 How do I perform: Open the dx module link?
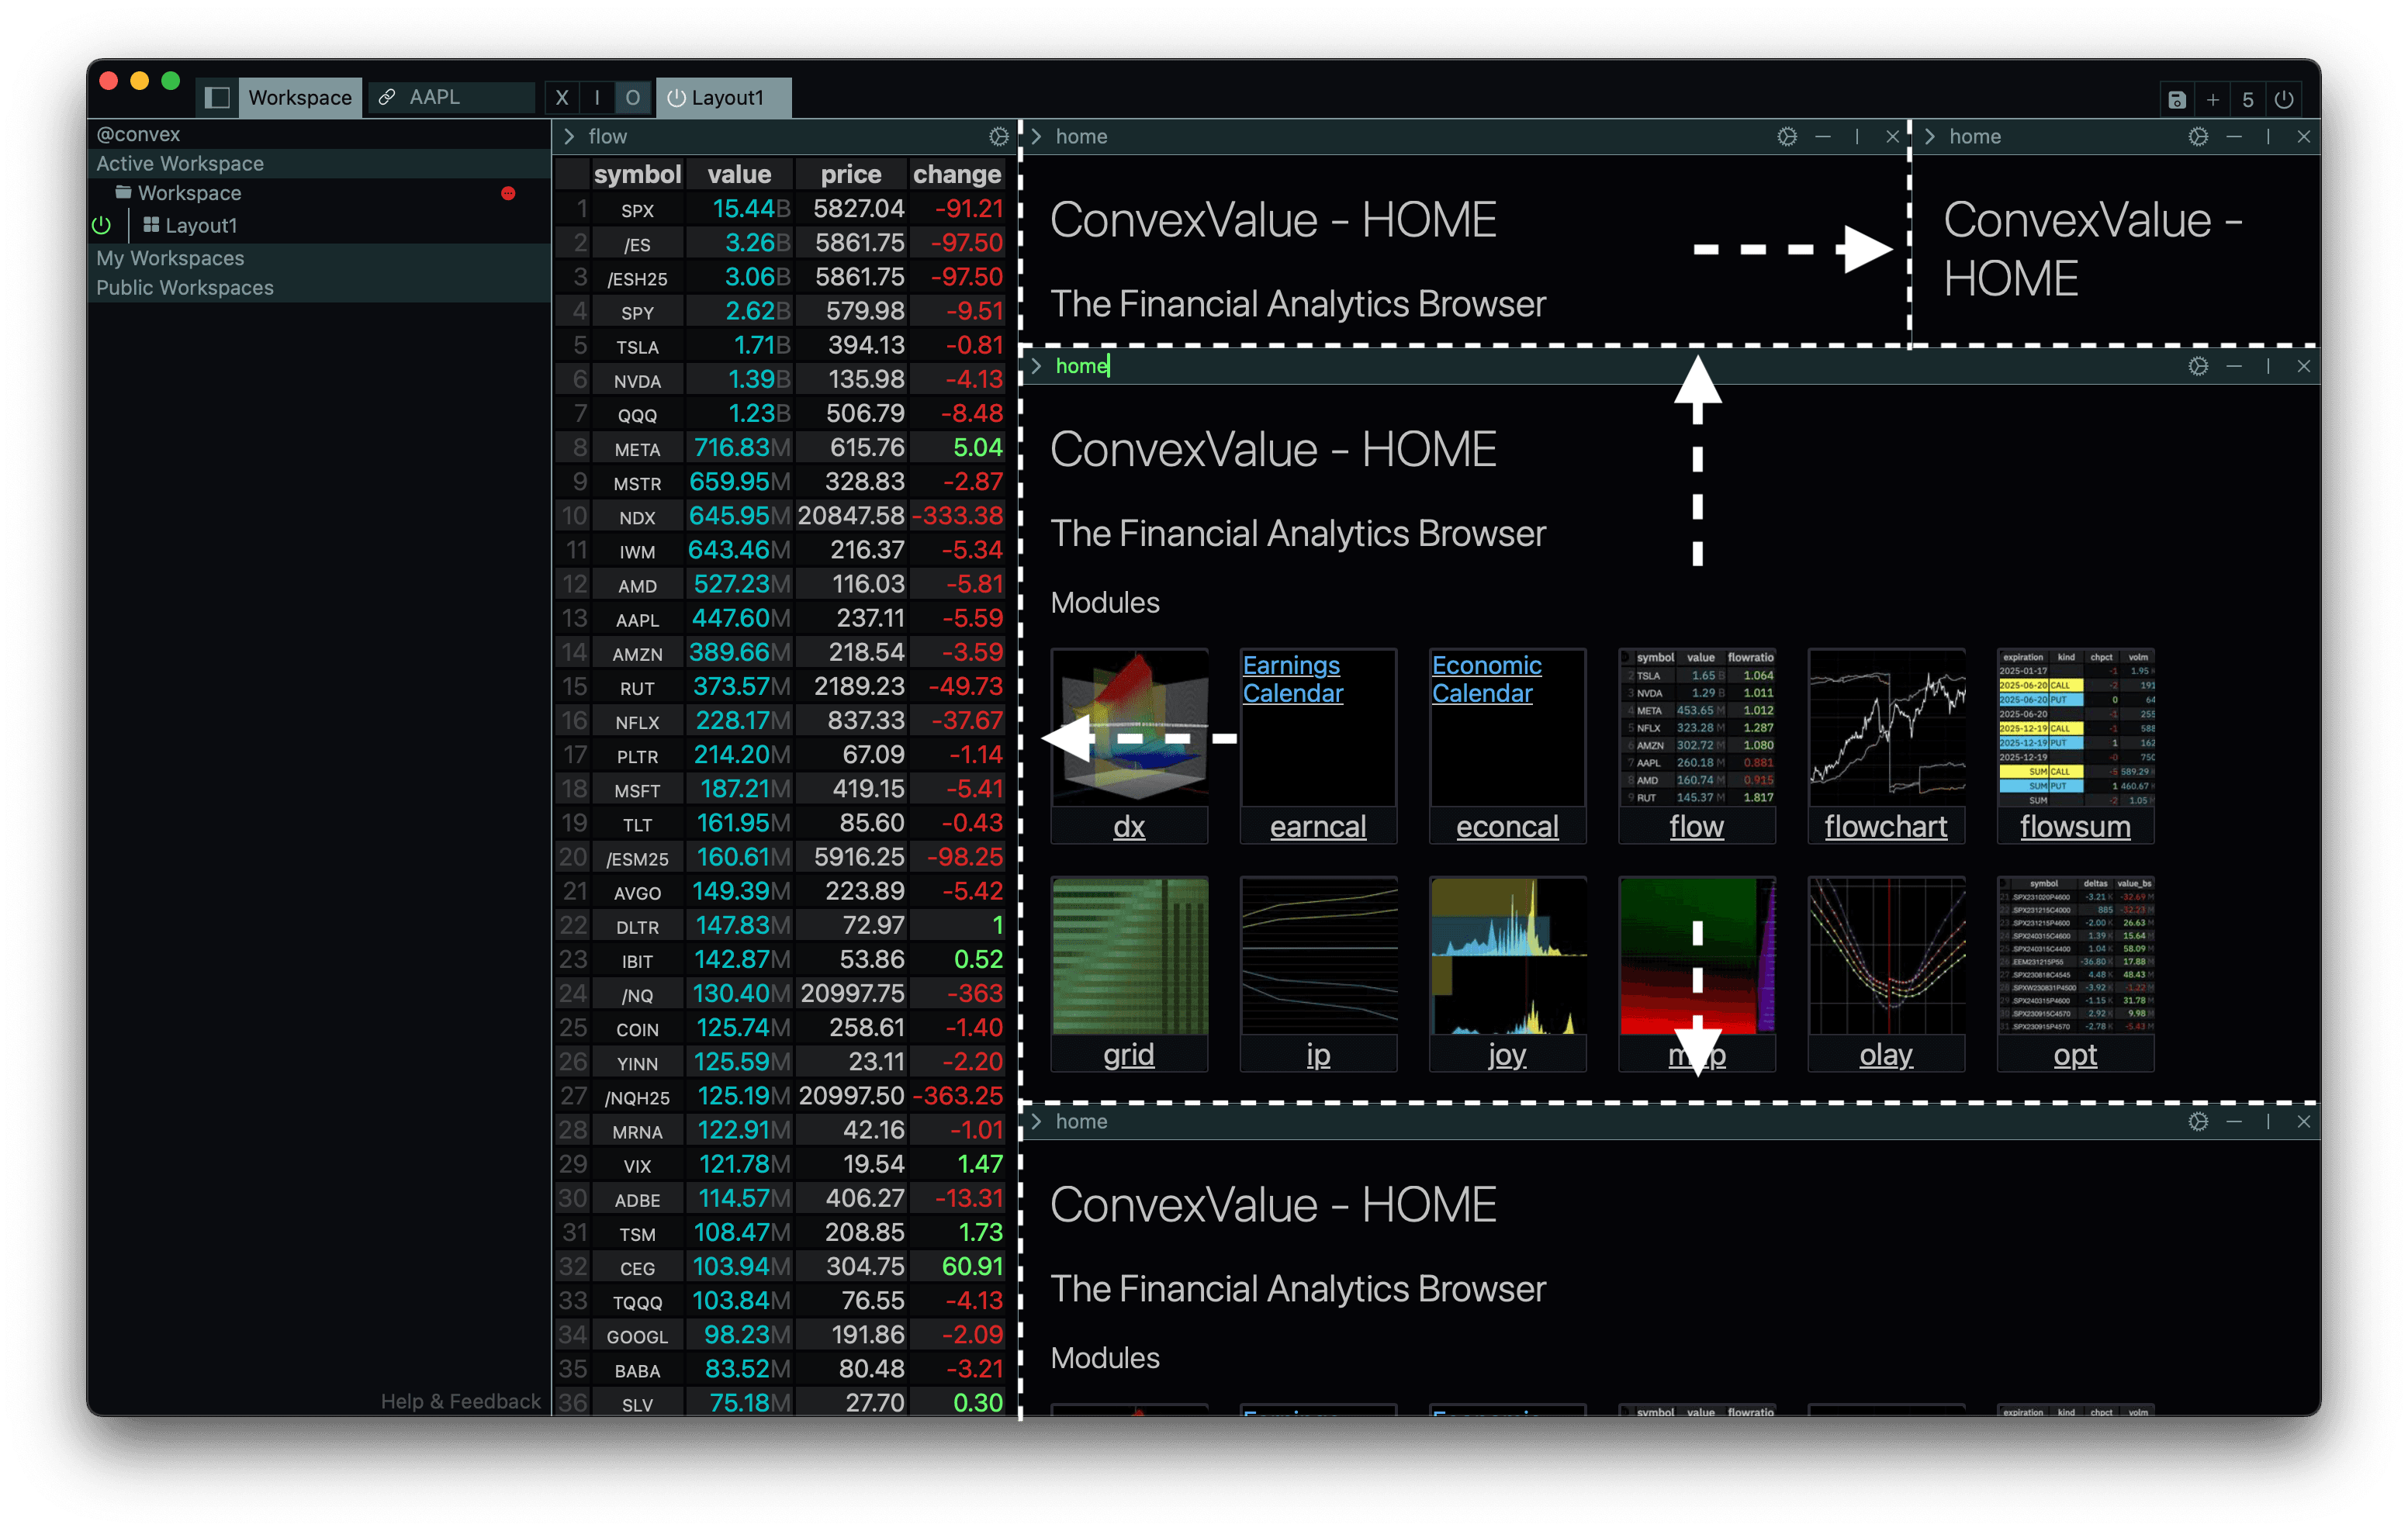click(x=1129, y=826)
